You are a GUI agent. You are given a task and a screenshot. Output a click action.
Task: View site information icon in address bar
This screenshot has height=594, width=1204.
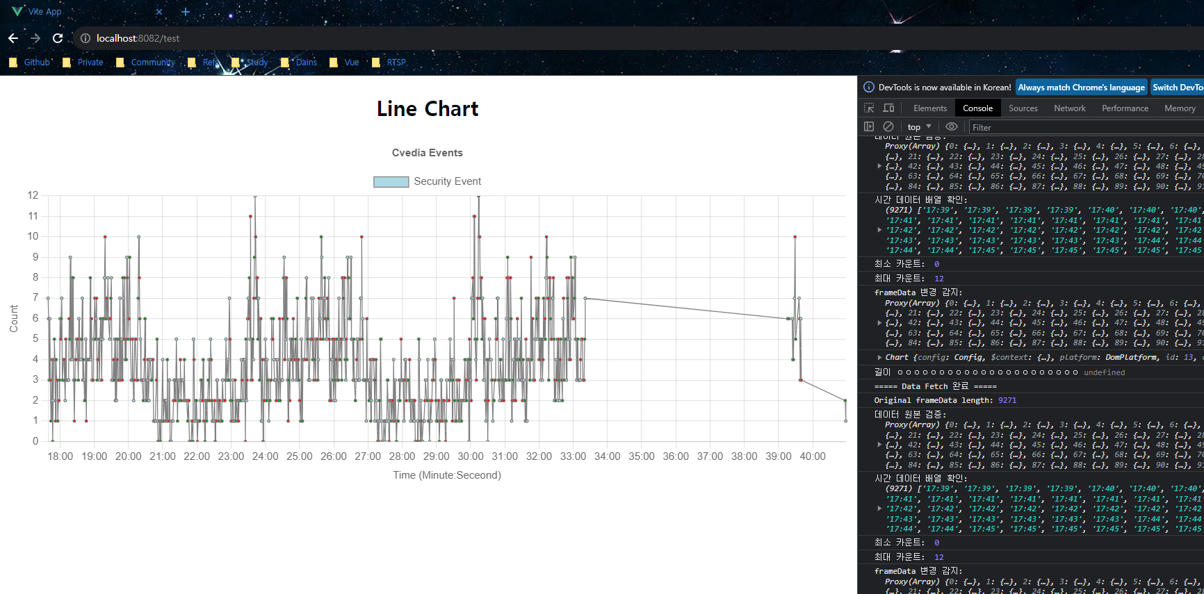[x=86, y=38]
